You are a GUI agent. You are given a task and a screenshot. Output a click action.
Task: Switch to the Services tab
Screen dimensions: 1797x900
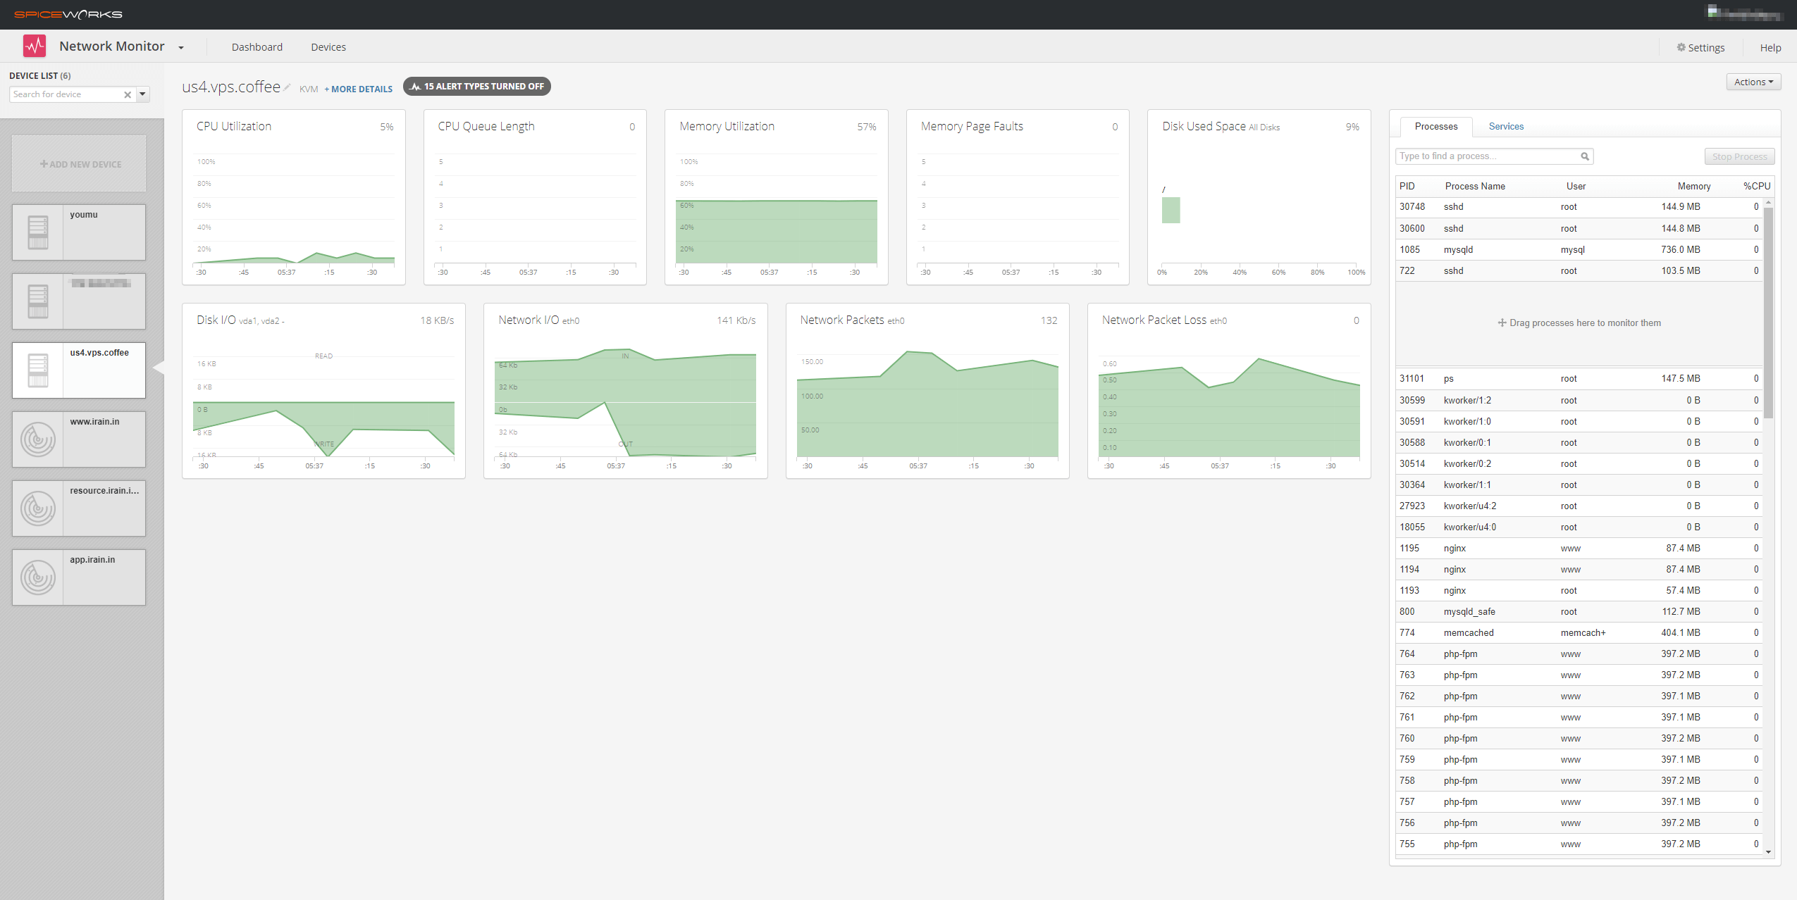pyautogui.click(x=1506, y=126)
